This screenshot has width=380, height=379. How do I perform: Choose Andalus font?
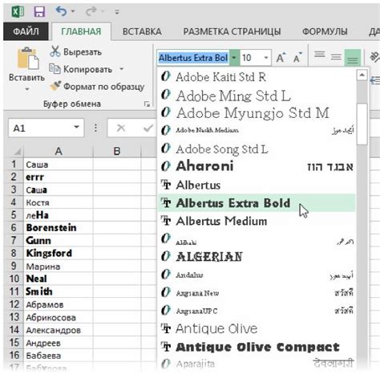pos(257,275)
